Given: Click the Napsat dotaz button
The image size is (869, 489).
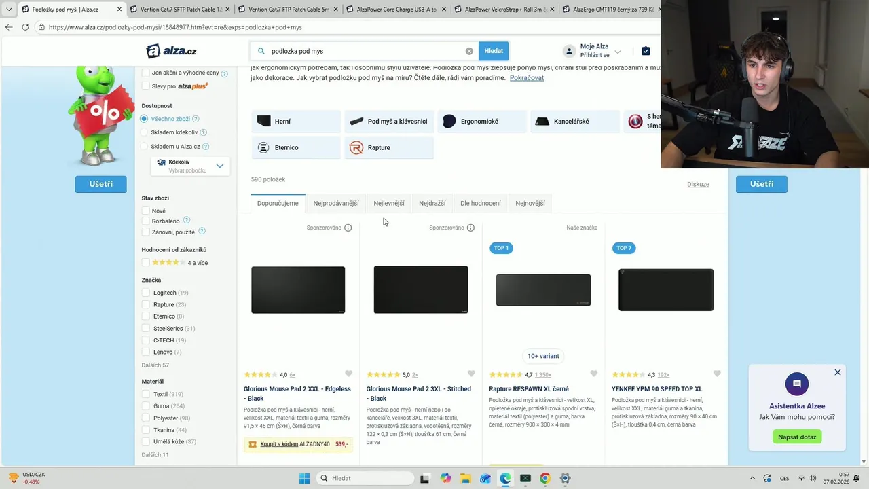Looking at the screenshot, I should click(x=797, y=437).
